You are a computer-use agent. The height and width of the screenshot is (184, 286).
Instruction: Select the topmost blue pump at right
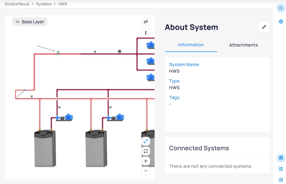(151, 45)
